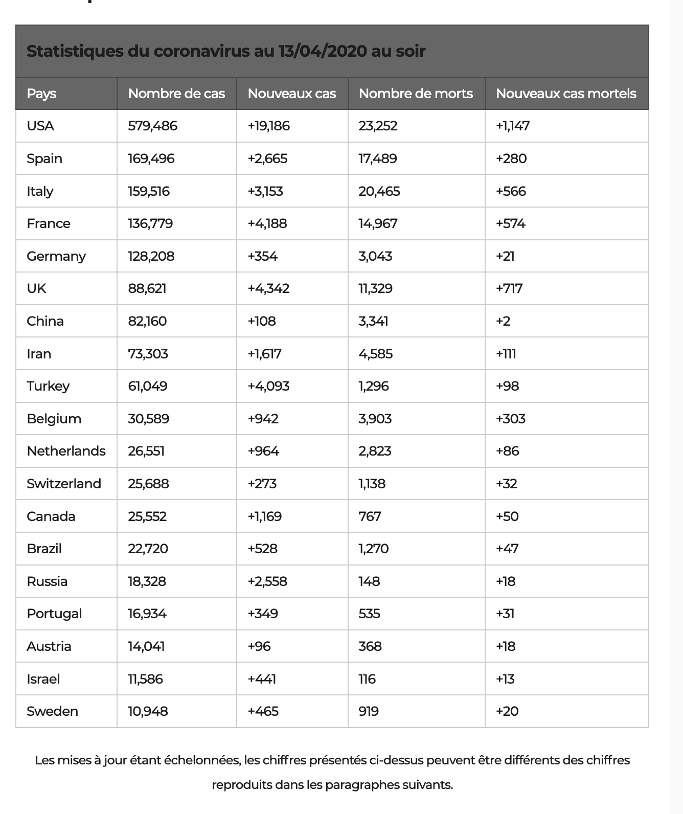Select the 'Nombre de morts' header cell
Viewport: 683px width, 814px height.
tap(416, 94)
